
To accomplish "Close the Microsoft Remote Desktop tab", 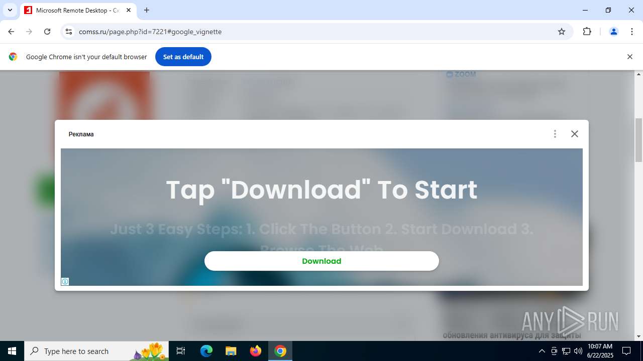I will click(x=129, y=10).
